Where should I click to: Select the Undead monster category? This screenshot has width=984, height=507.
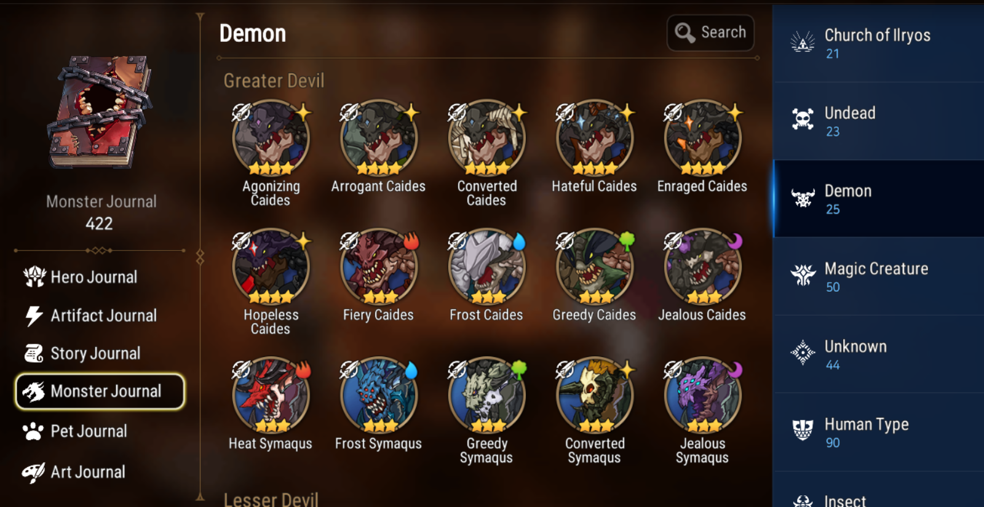pos(878,121)
